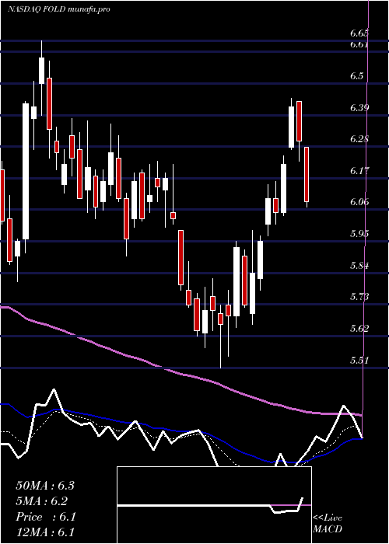The height and width of the screenshot is (544, 389).
Task: Select the 6.06 price axis label
Action: pyautogui.click(x=359, y=202)
